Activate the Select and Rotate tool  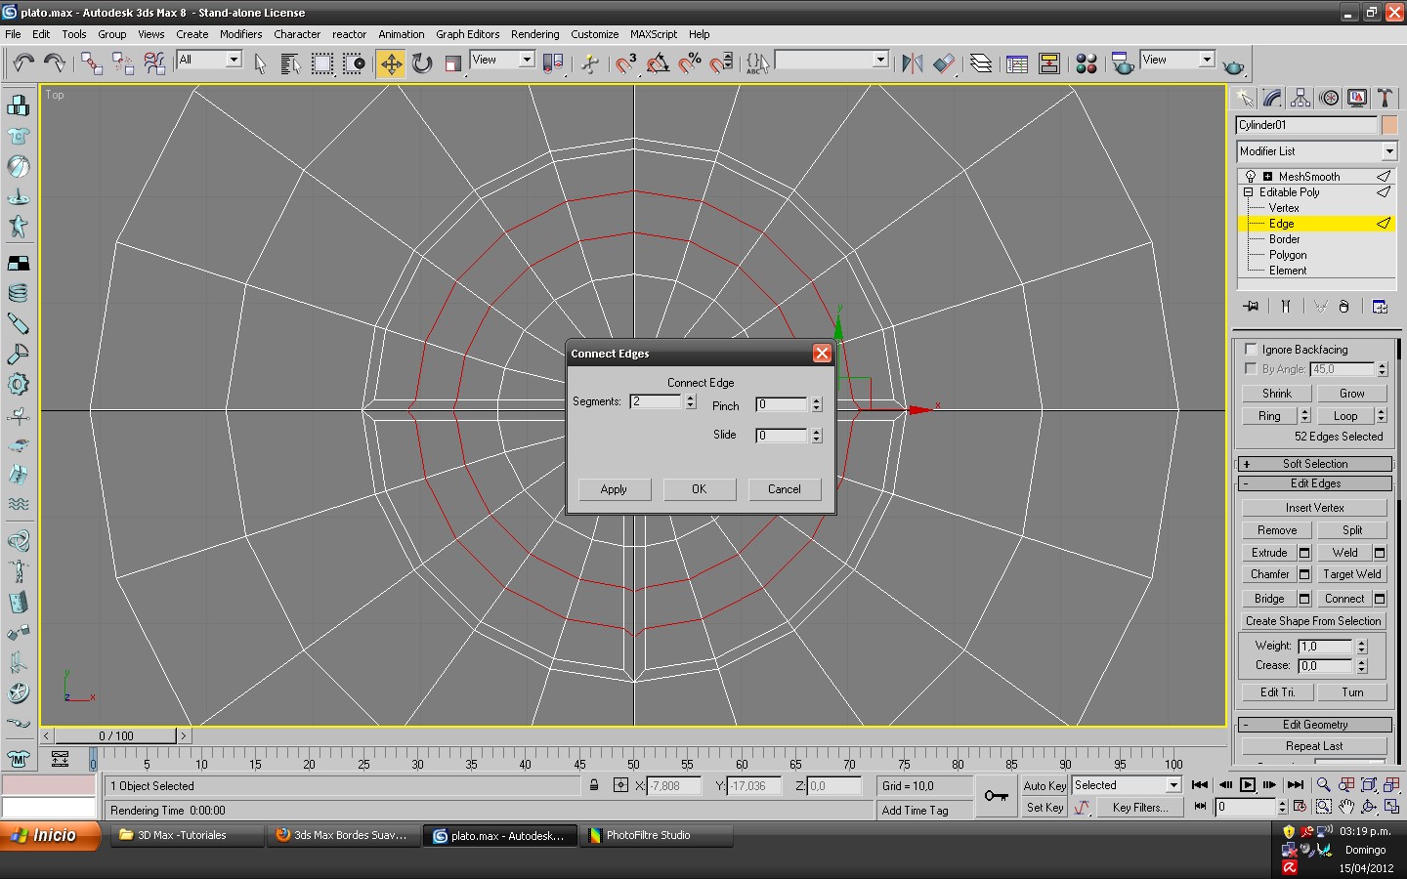click(422, 63)
